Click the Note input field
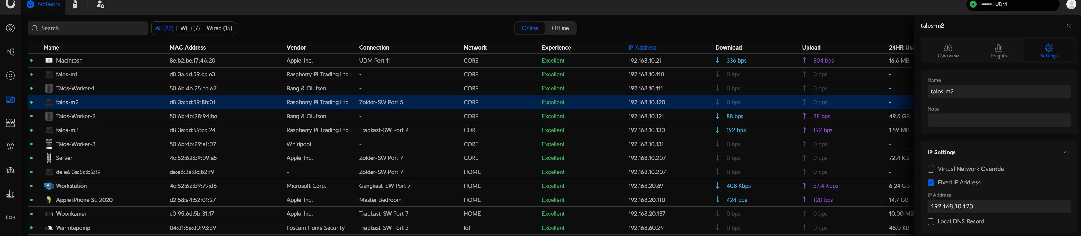 pos(998,121)
